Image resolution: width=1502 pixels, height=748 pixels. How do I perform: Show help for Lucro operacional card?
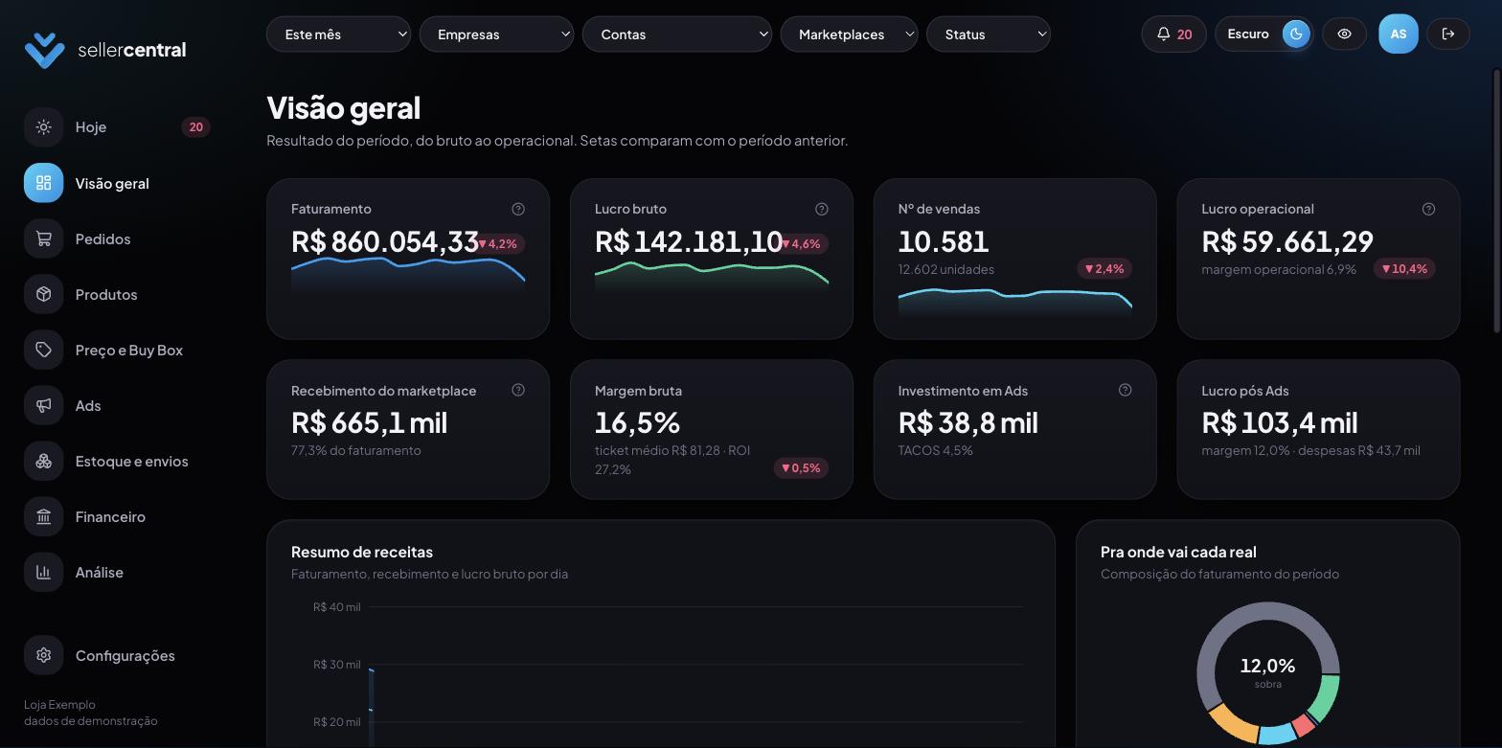click(x=1428, y=209)
